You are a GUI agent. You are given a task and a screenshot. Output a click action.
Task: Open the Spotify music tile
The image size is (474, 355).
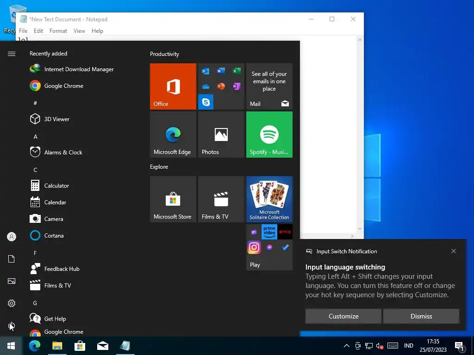pos(269,135)
